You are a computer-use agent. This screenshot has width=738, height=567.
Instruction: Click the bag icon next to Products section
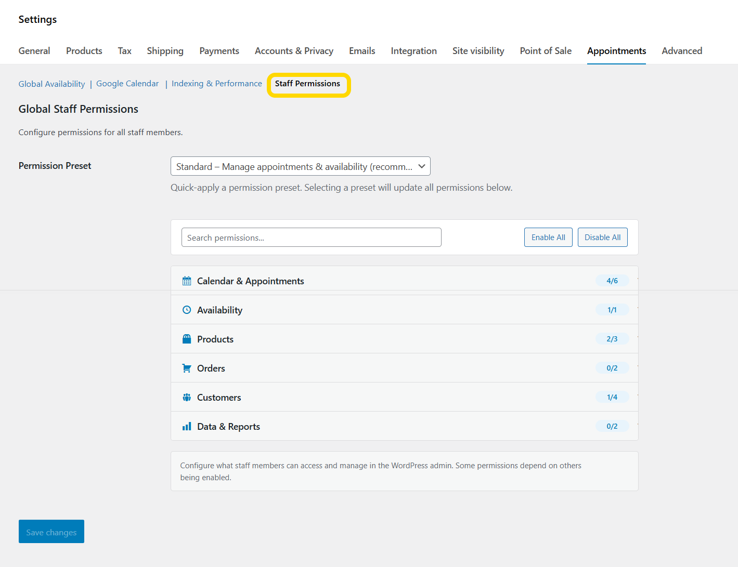click(187, 338)
